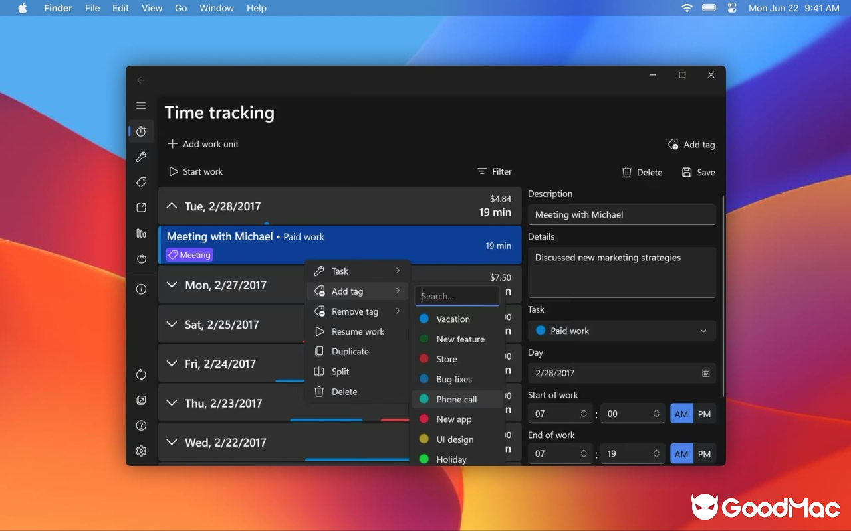
Task: Click the tag Search field
Action: [x=457, y=296]
